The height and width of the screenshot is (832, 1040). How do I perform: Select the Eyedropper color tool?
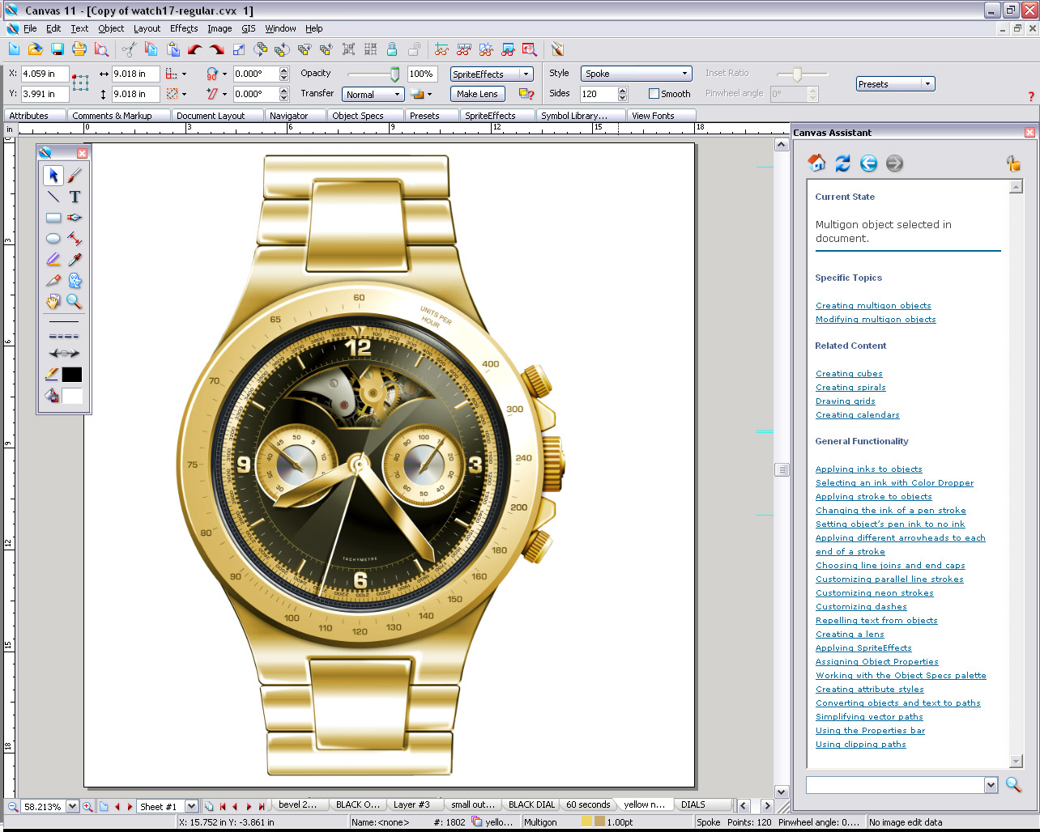click(x=75, y=260)
